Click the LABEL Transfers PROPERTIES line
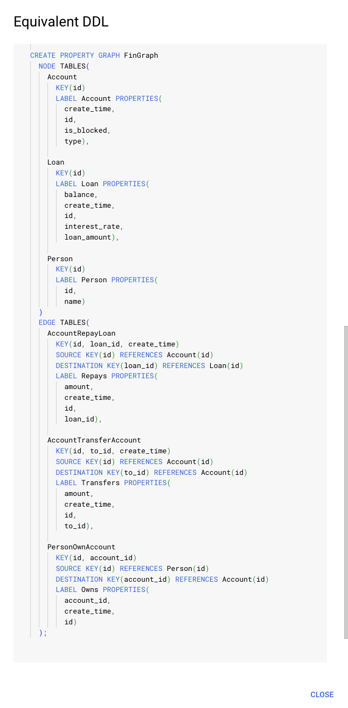Screen dimensions: 348x708 113,483
